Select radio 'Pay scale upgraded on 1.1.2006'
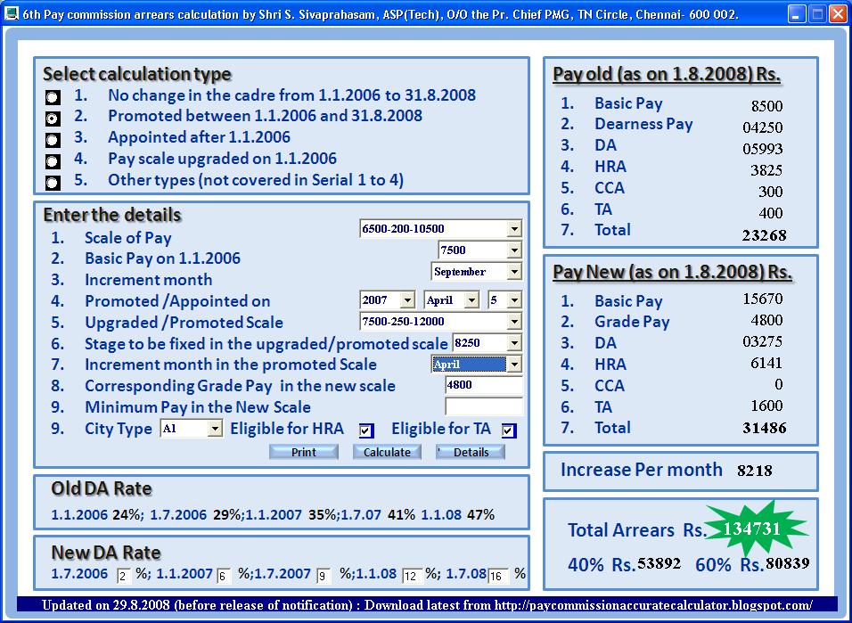The image size is (852, 623). [x=53, y=161]
